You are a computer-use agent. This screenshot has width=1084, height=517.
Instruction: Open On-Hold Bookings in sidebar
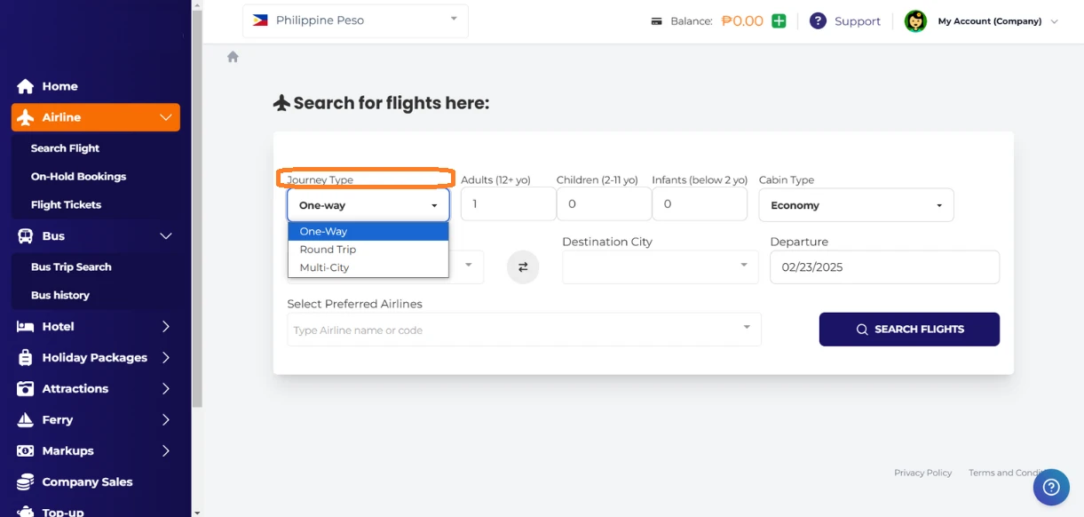pos(78,177)
